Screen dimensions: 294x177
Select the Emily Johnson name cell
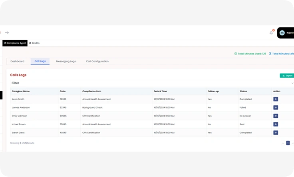click(x=20, y=116)
